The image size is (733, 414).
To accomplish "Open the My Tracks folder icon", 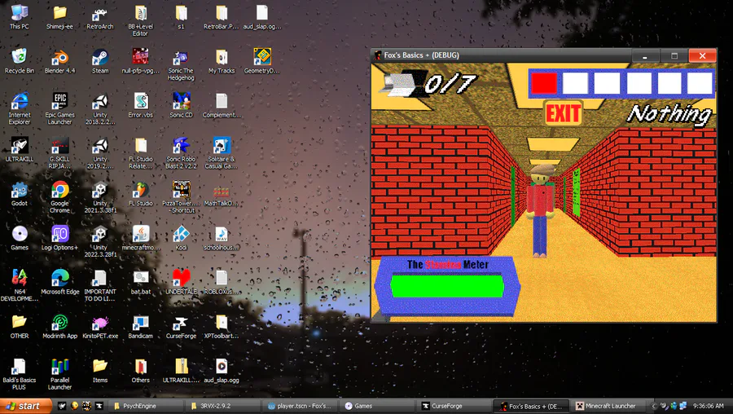I will pyautogui.click(x=222, y=61).
